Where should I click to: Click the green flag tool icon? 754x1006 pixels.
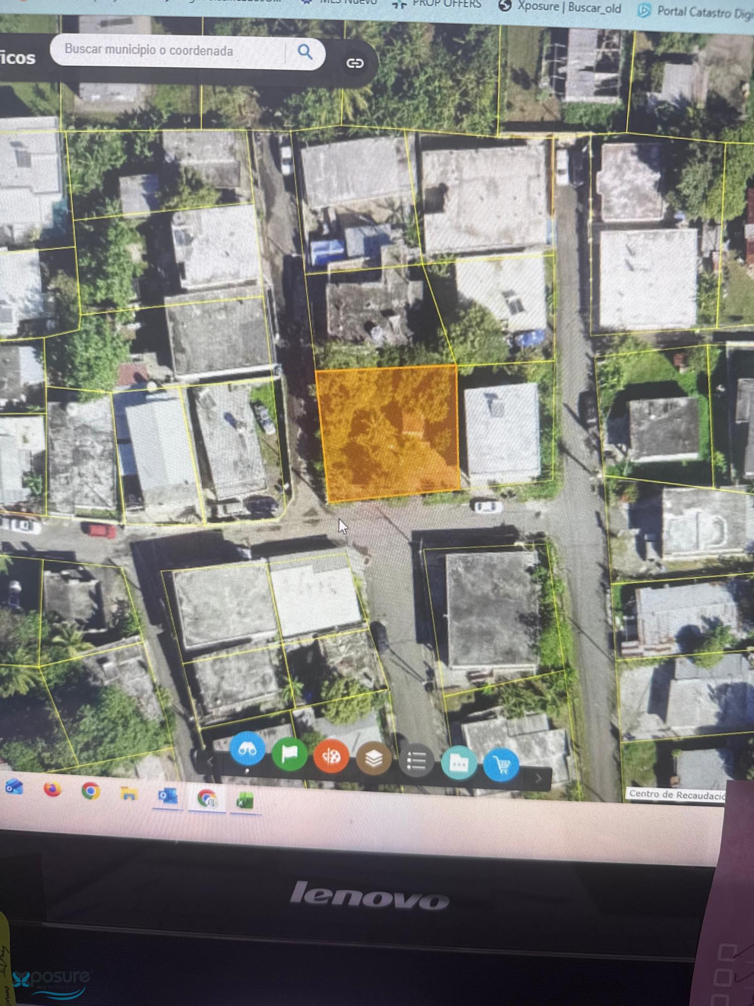290,753
